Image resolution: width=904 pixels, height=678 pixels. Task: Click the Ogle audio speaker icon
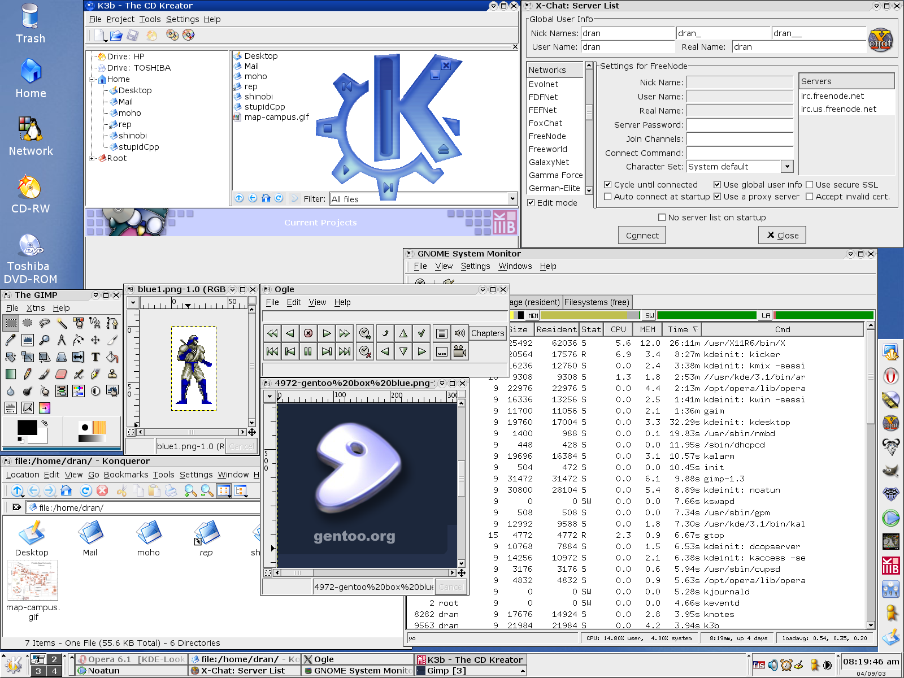click(460, 333)
